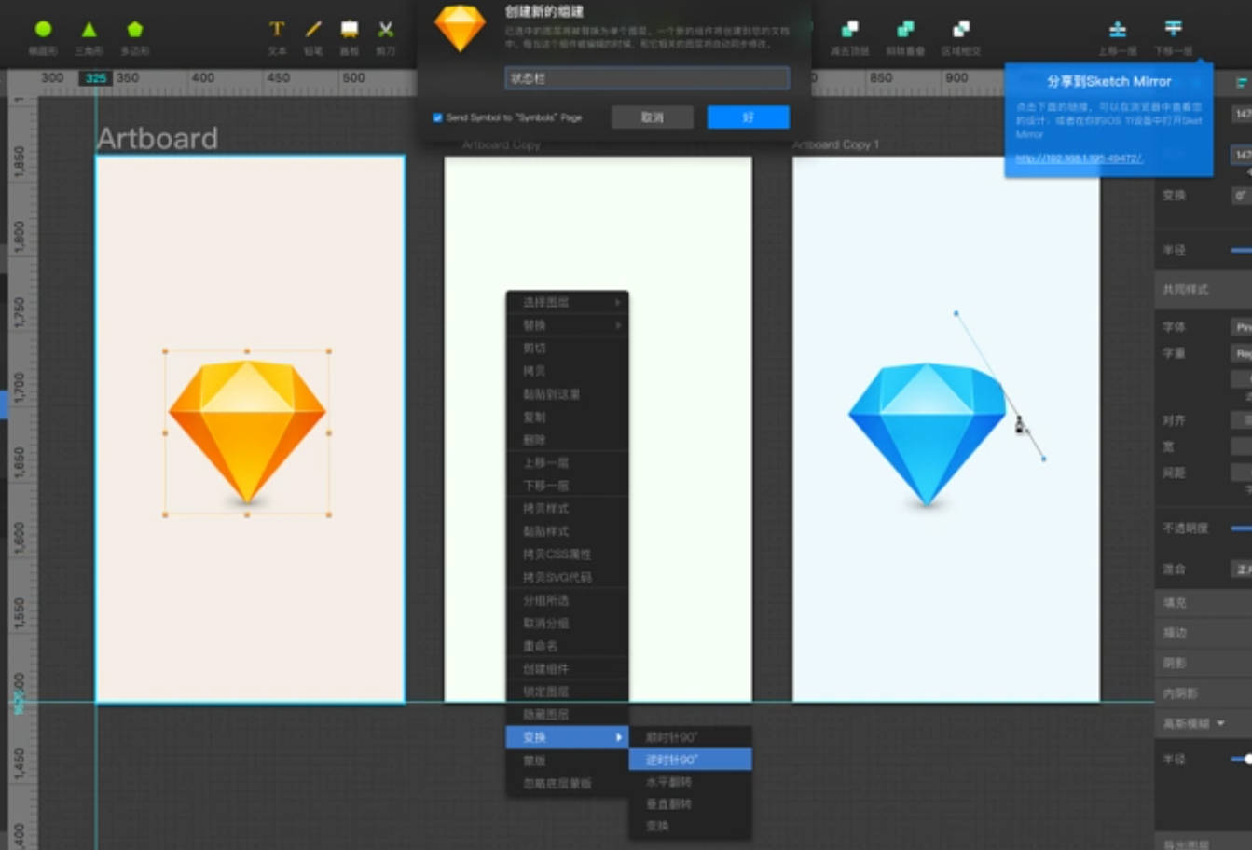Expand the 选择图层 submenu in context menu
Image resolution: width=1252 pixels, height=850 pixels.
[567, 303]
